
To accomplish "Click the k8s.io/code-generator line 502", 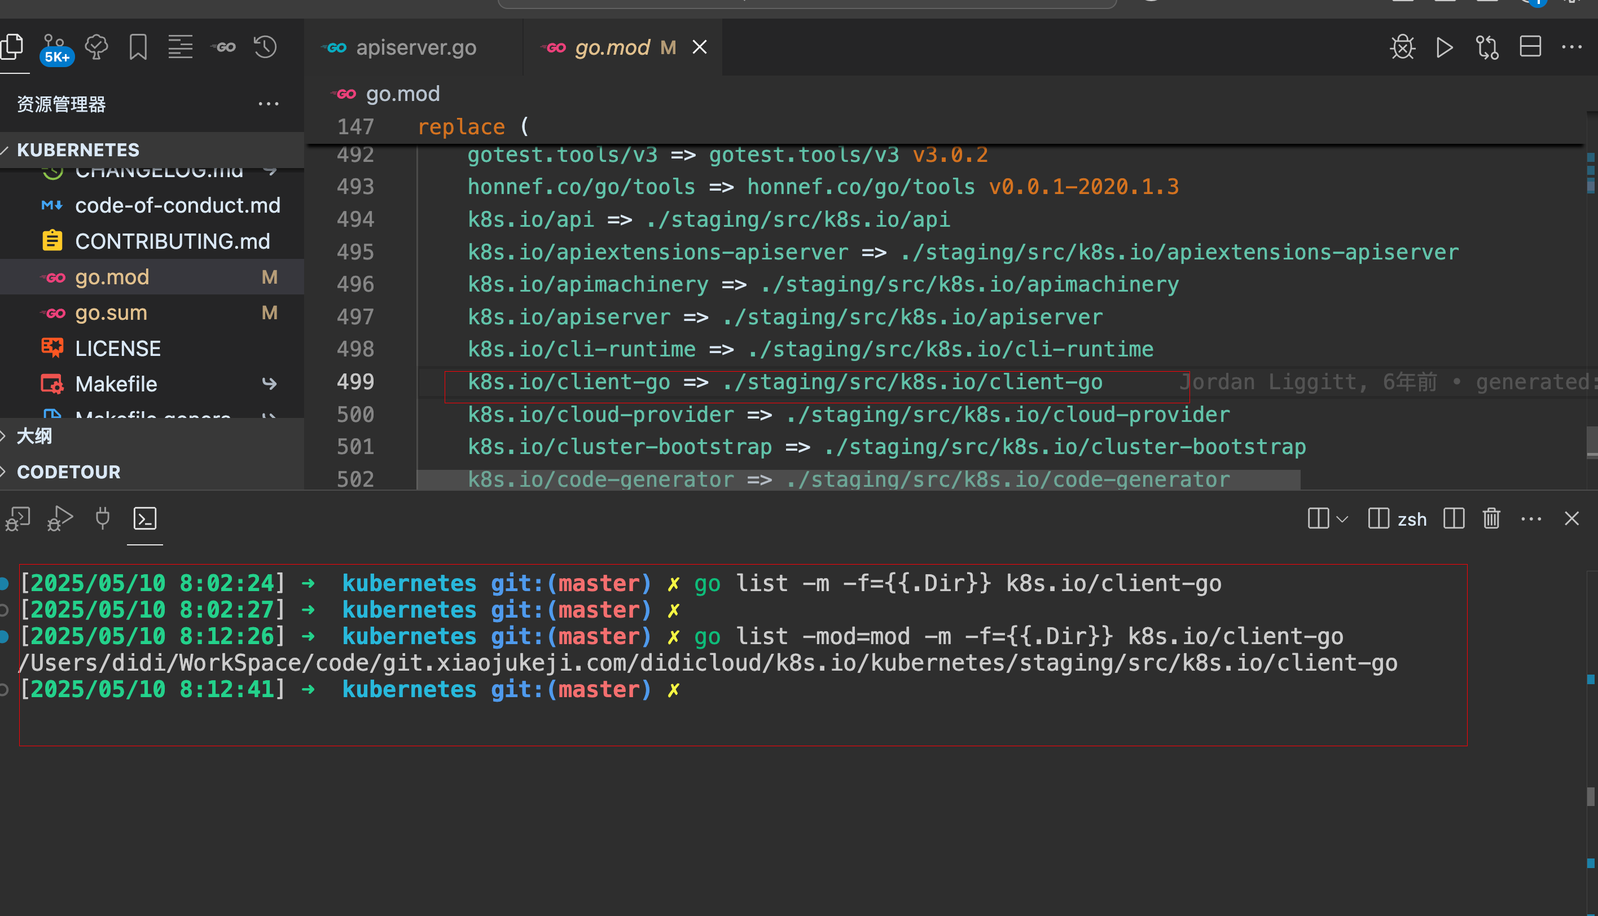I will pyautogui.click(x=849, y=479).
